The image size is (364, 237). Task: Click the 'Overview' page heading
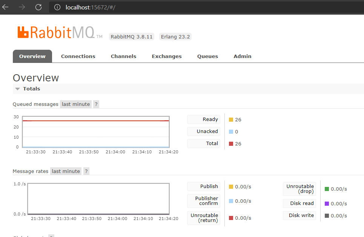pyautogui.click(x=36, y=78)
